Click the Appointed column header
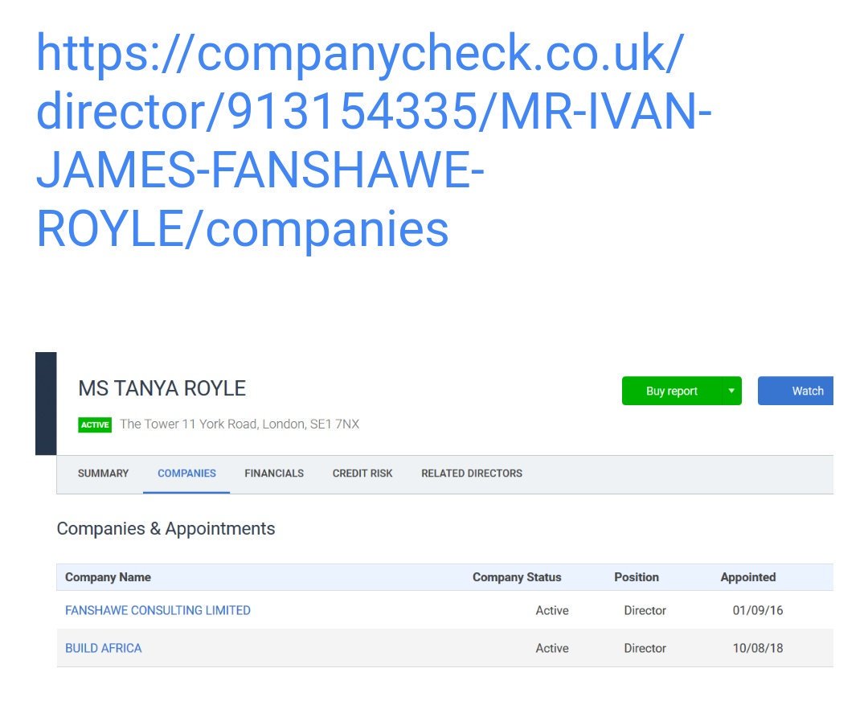The width and height of the screenshot is (868, 701). tap(748, 577)
